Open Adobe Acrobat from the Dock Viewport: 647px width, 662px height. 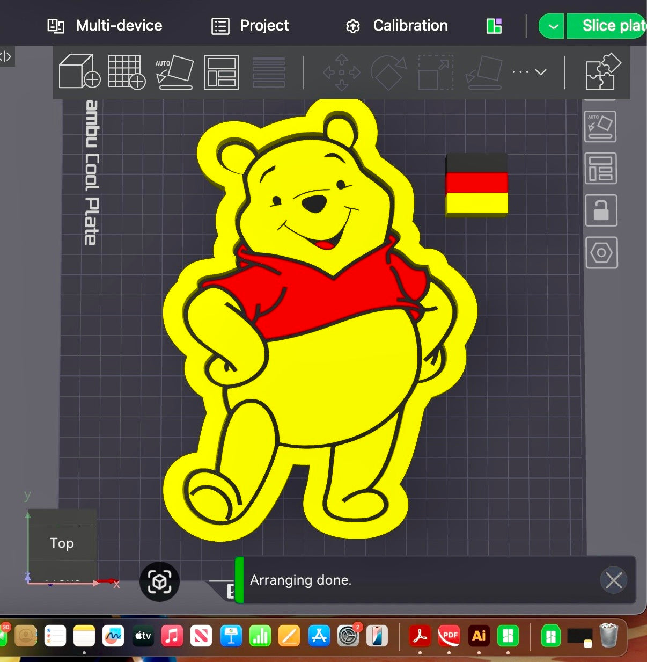(420, 636)
